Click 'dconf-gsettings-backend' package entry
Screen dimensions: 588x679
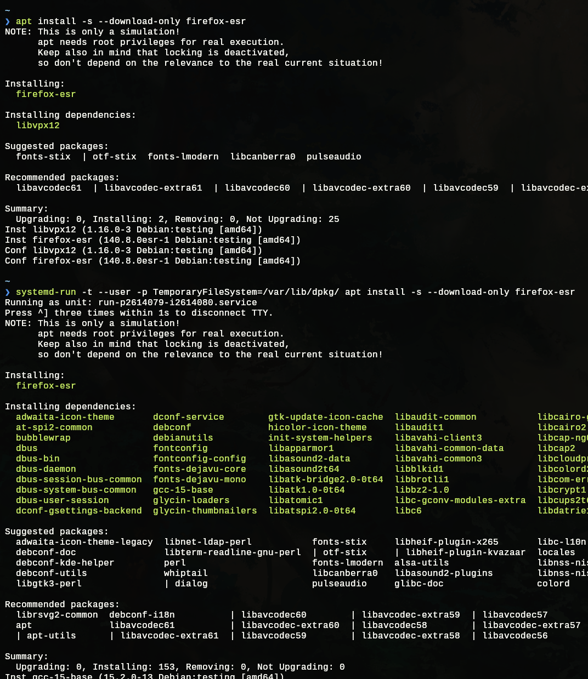click(x=79, y=511)
